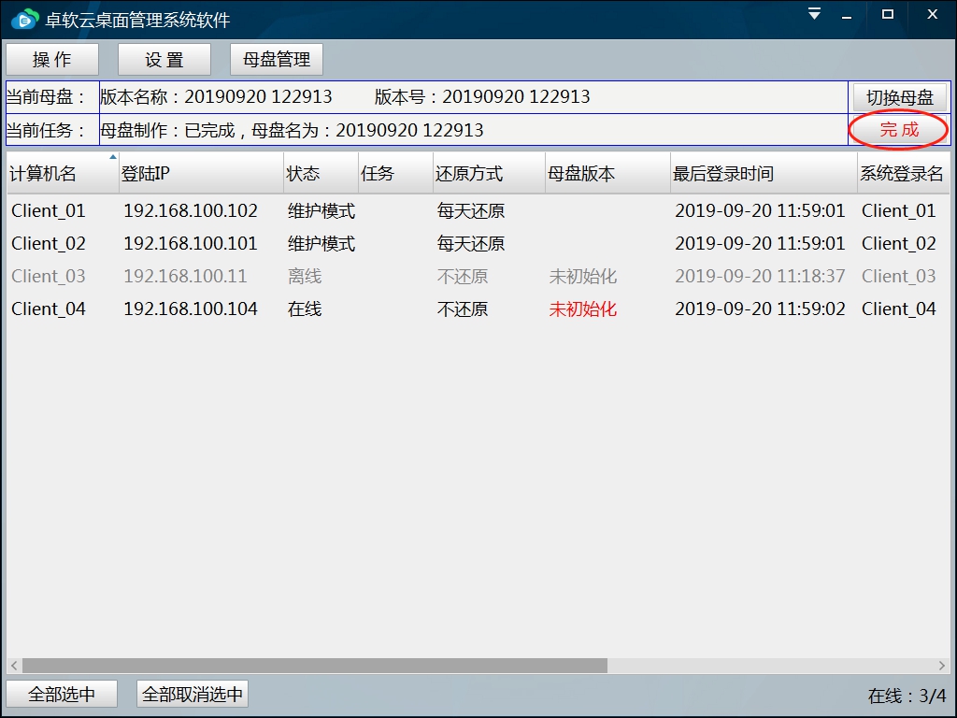
Task: Click the horizontal scrollbar left arrow
Action: [x=14, y=666]
